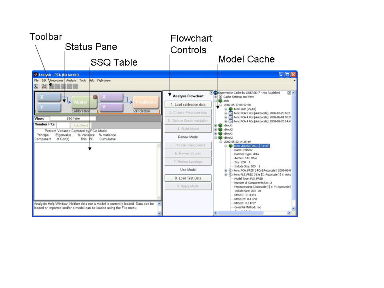The height and width of the screenshot is (288, 384).
Task: Click the validation X purple block
Action: click(112, 97)
